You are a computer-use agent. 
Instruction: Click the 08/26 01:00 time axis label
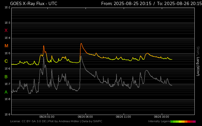(47, 117)
